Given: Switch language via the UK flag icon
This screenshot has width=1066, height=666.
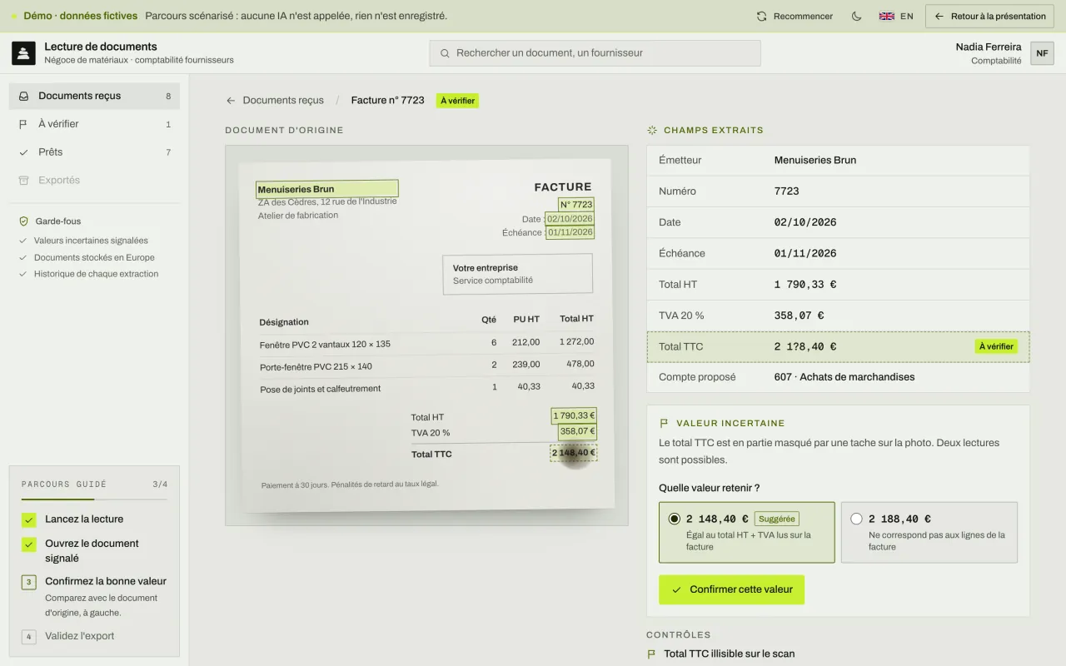Looking at the screenshot, I should (x=887, y=16).
